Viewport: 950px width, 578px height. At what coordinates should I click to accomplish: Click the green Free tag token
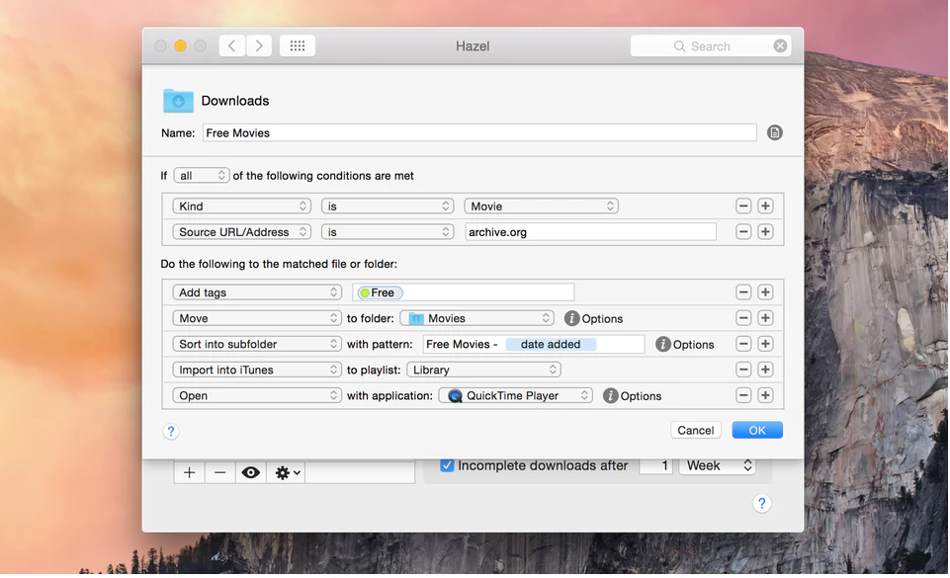pos(380,292)
